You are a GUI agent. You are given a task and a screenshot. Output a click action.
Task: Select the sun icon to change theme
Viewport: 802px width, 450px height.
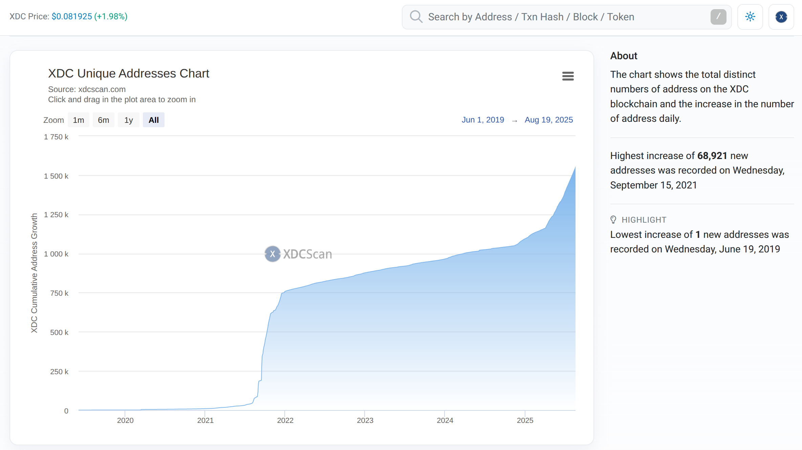[750, 17]
